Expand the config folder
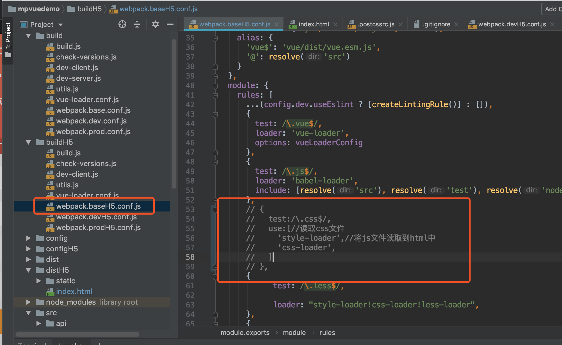 coord(28,238)
